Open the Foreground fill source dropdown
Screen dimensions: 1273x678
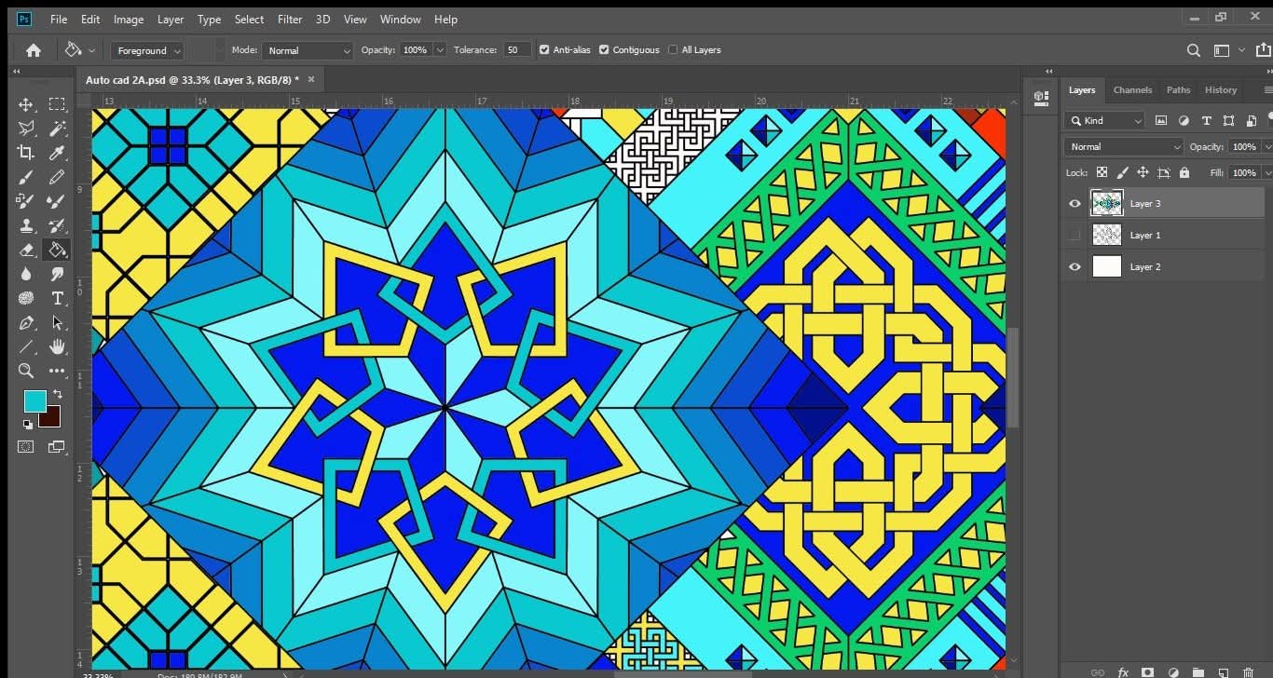(147, 50)
